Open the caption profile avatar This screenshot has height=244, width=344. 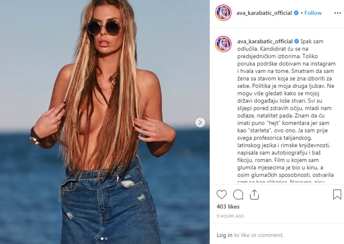[x=223, y=44]
